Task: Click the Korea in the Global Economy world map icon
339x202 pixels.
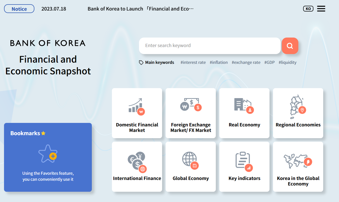Action: [x=298, y=161]
